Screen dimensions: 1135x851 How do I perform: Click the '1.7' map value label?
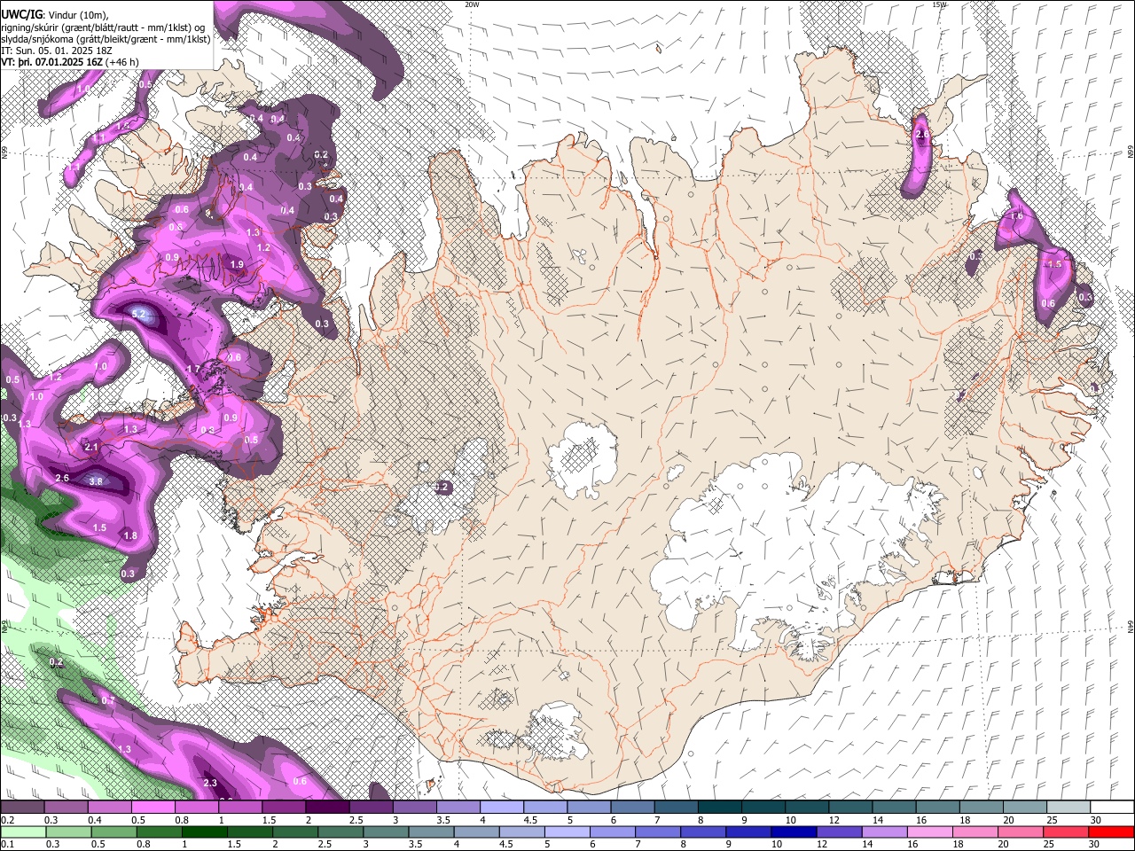193,369
